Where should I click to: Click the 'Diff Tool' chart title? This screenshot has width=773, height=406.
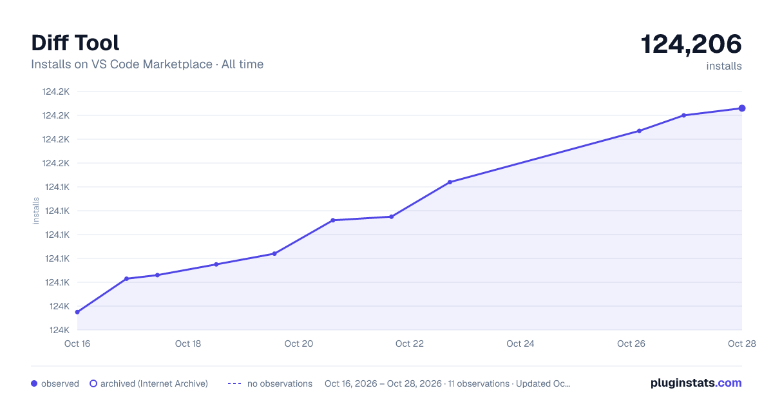point(75,43)
